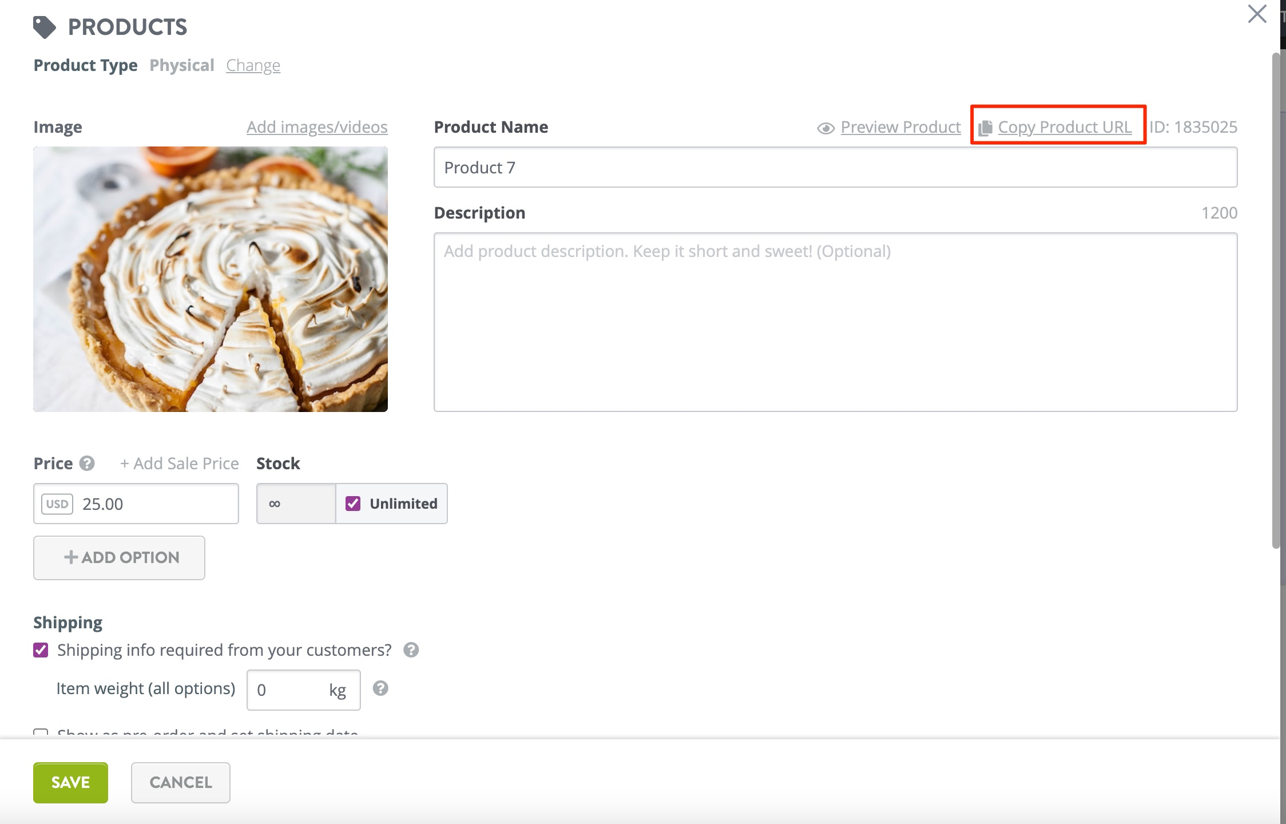Click the infinity symbol in the Stock field
This screenshot has height=824, width=1286.
point(275,504)
